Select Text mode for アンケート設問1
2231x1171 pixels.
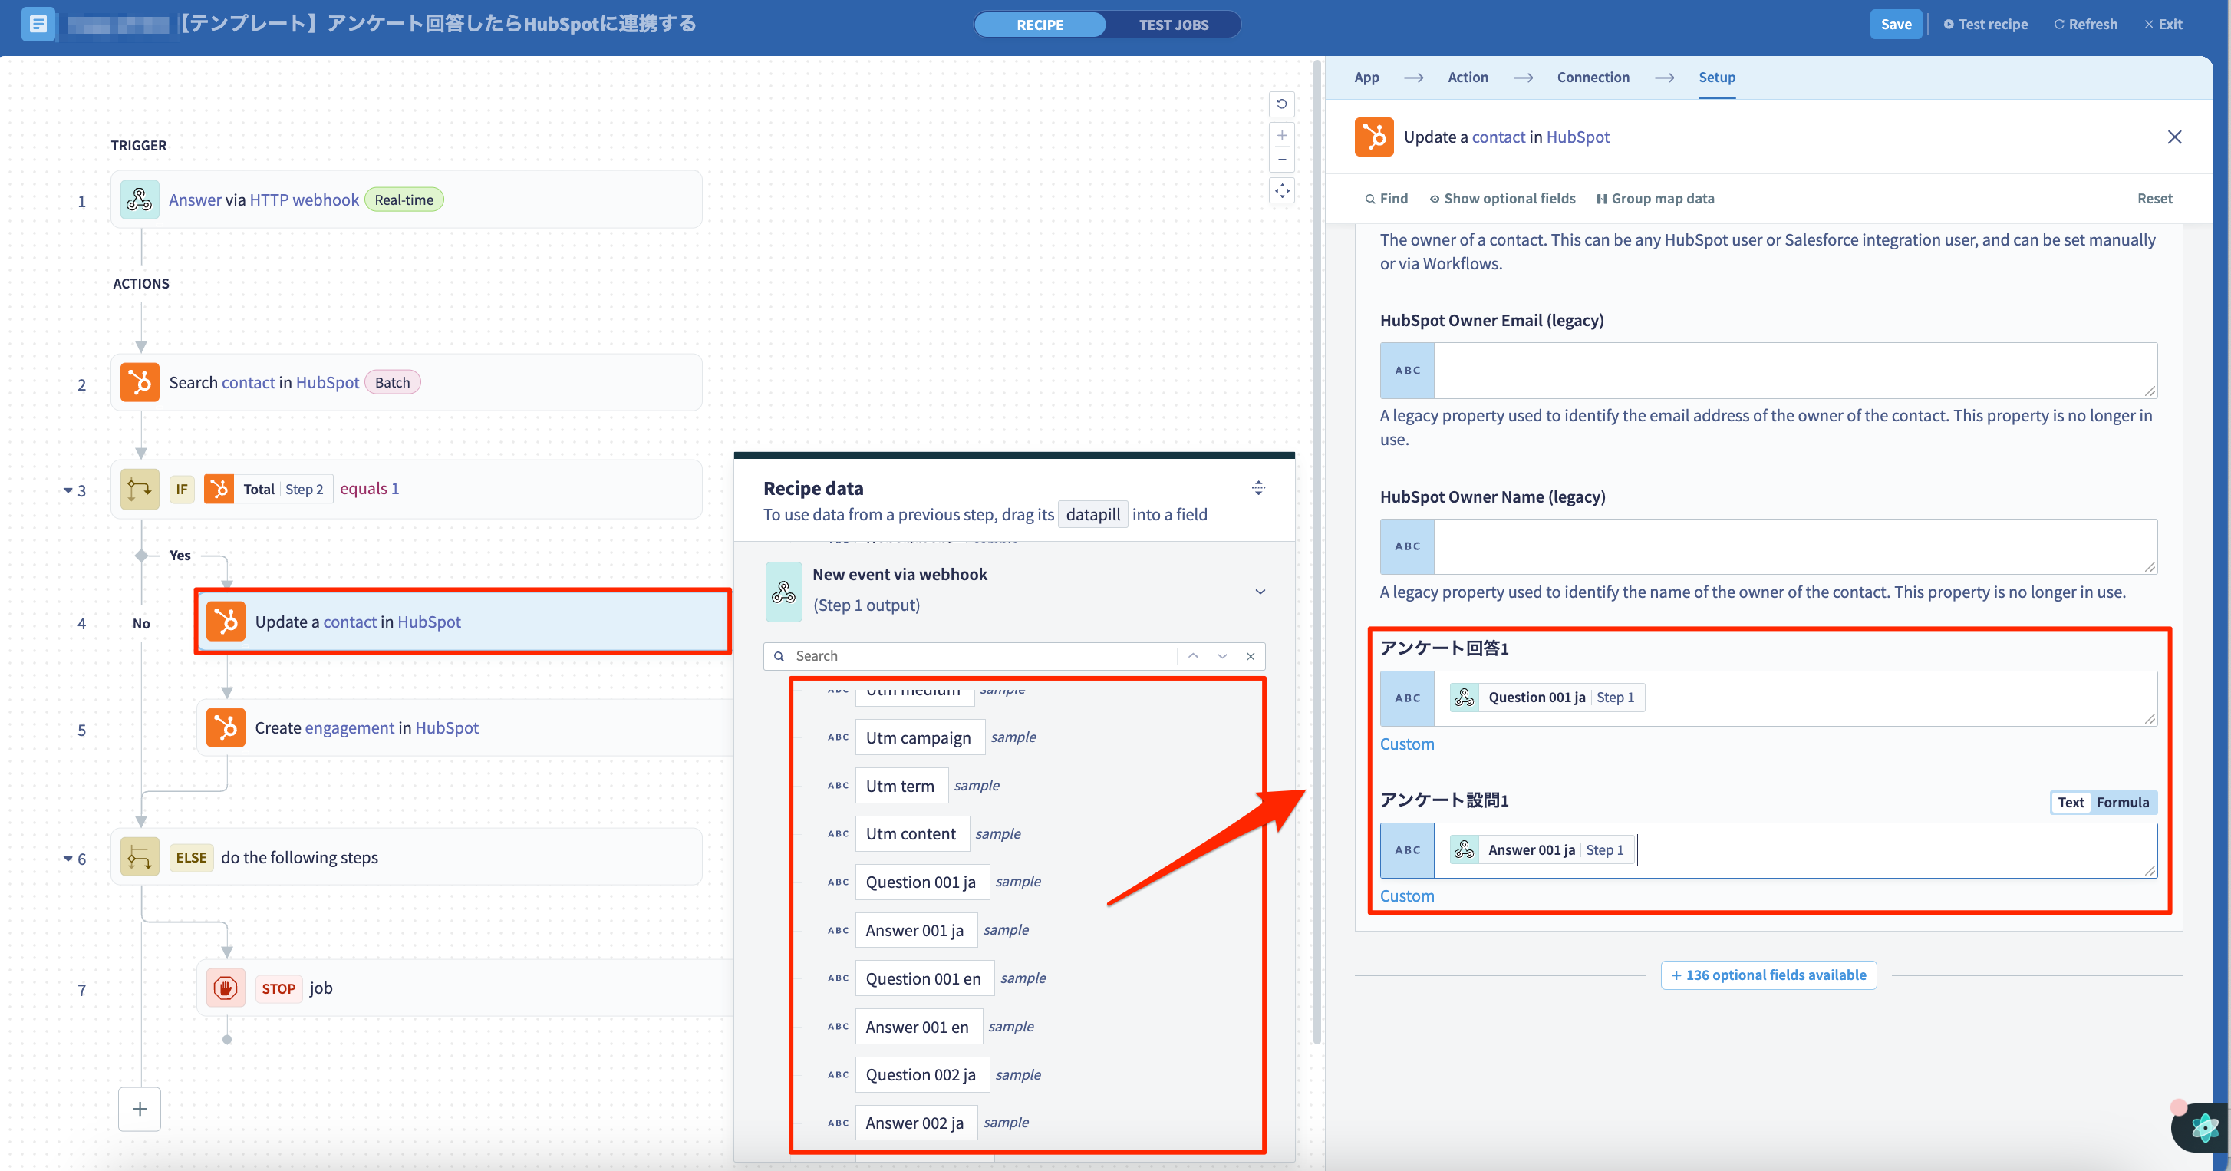point(2071,802)
